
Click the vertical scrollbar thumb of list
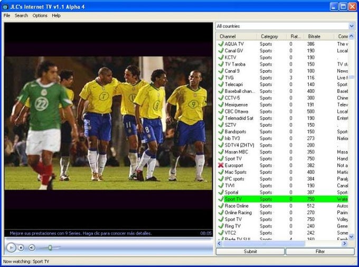(x=352, y=78)
